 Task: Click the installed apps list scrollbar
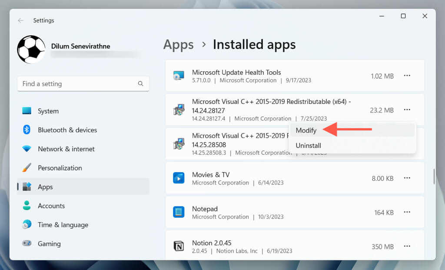(433, 176)
